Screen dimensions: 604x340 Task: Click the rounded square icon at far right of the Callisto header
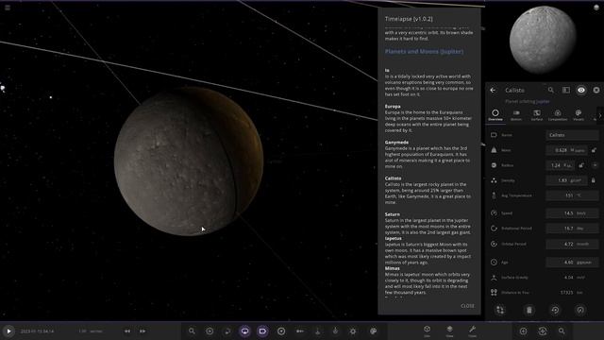596,90
